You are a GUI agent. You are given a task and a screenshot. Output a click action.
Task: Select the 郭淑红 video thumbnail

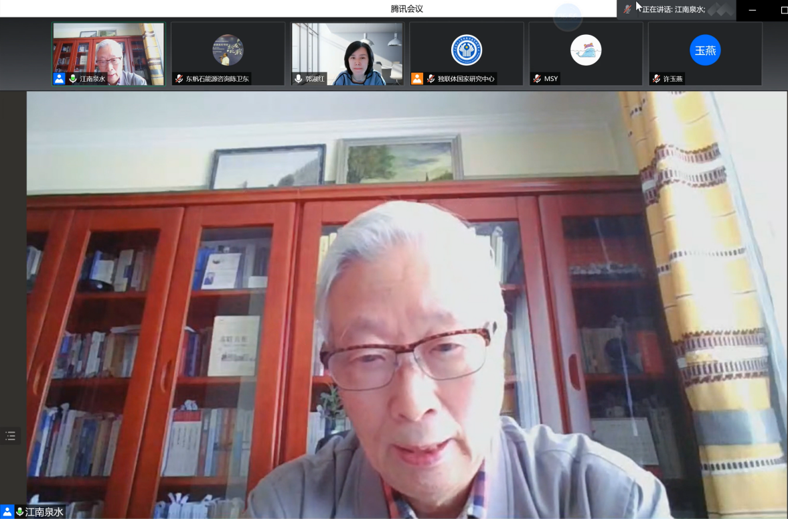[x=347, y=52]
